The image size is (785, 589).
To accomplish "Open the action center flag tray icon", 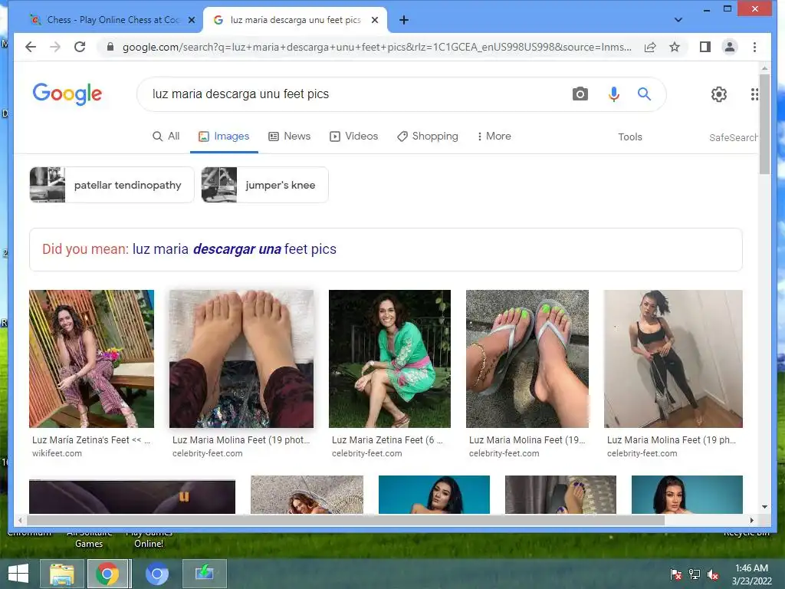I will click(x=676, y=574).
